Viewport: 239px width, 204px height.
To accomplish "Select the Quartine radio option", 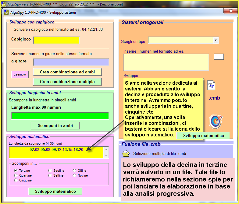I will tap(16, 175).
